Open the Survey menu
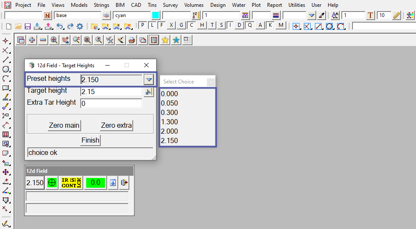The image size is (416, 229). (170, 5)
